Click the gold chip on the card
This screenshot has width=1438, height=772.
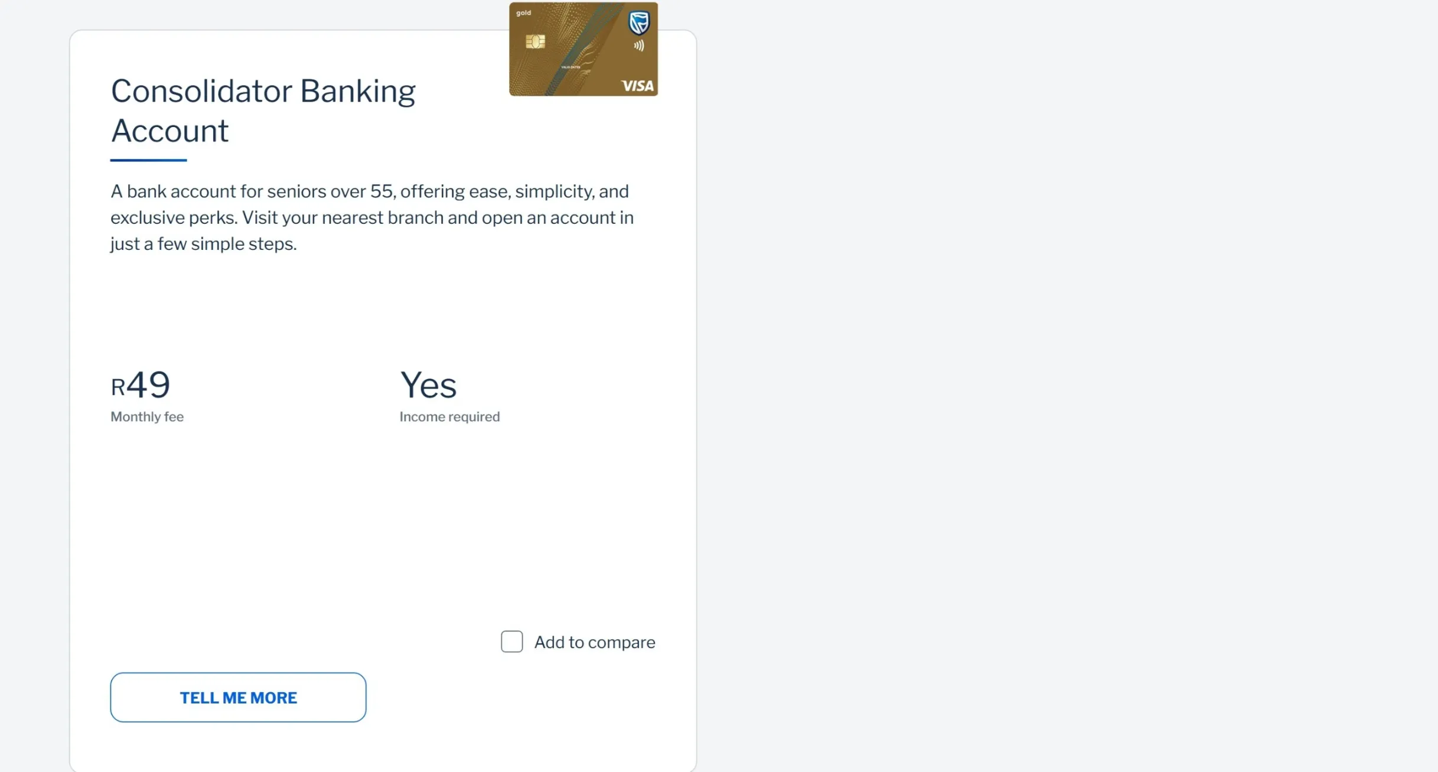point(535,41)
